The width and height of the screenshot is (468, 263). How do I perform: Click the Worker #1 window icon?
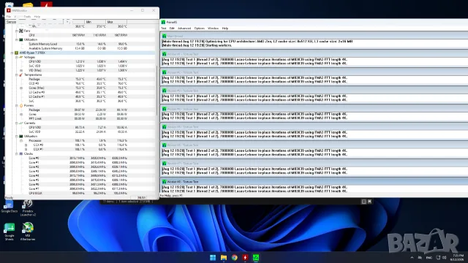pyautogui.click(x=164, y=54)
